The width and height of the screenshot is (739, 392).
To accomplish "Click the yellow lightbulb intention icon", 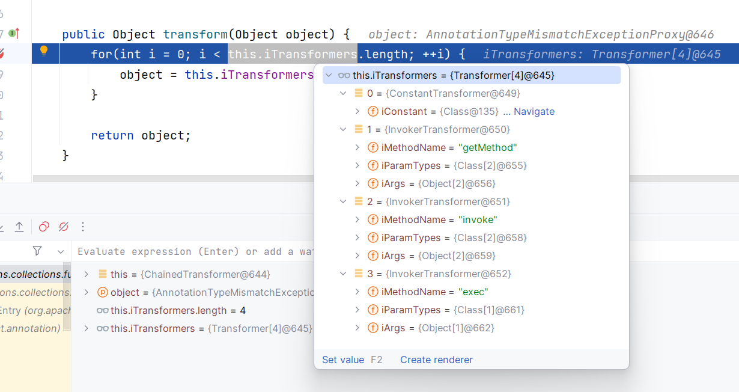I will click(43, 51).
